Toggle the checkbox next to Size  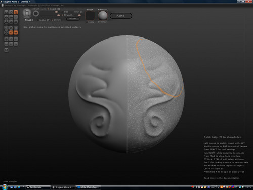63,12
